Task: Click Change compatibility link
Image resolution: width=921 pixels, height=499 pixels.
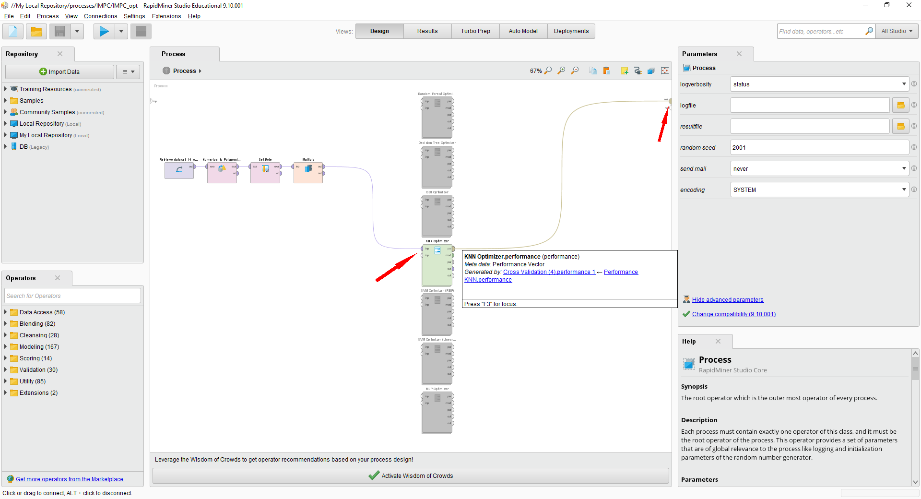Action: [x=734, y=314]
